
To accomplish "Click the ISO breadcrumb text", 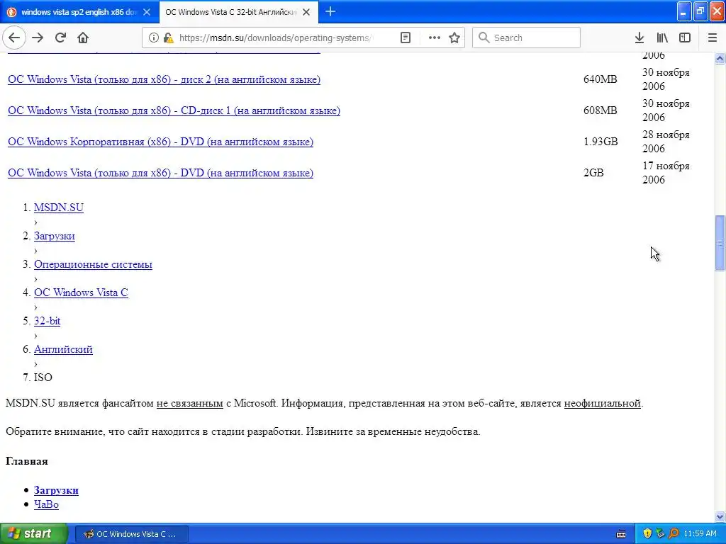I will pos(43,378).
